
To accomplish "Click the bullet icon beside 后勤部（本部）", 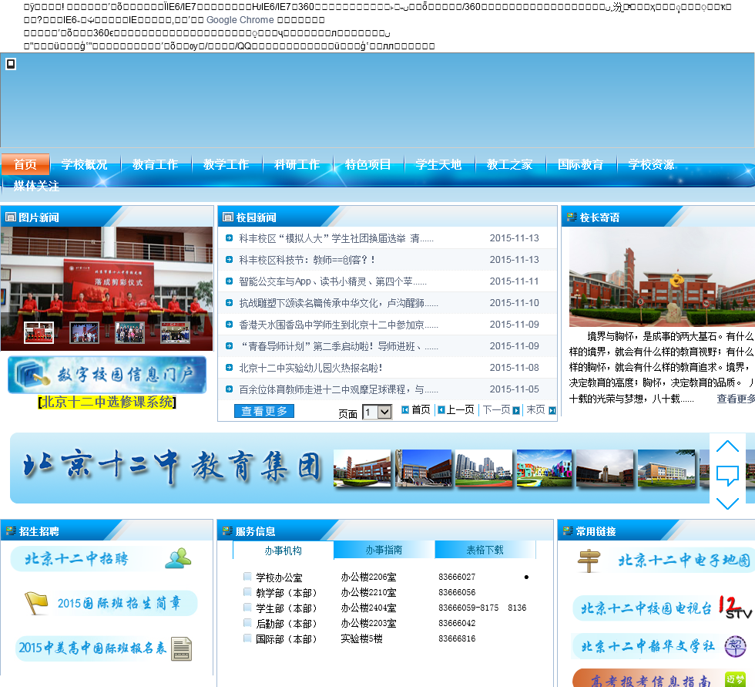I will click(x=247, y=622).
